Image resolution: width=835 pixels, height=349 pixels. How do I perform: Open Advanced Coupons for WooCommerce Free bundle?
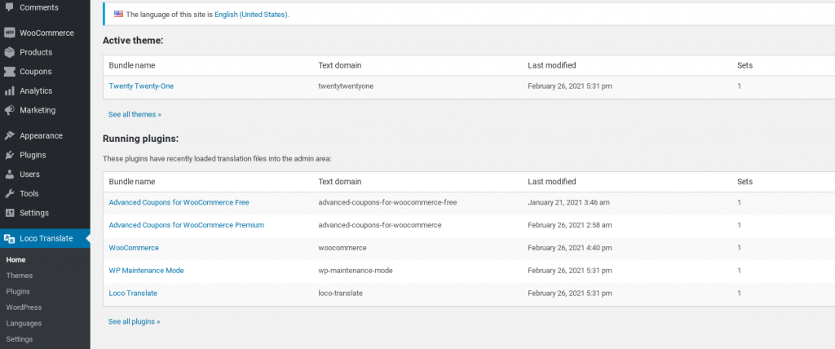pos(179,202)
